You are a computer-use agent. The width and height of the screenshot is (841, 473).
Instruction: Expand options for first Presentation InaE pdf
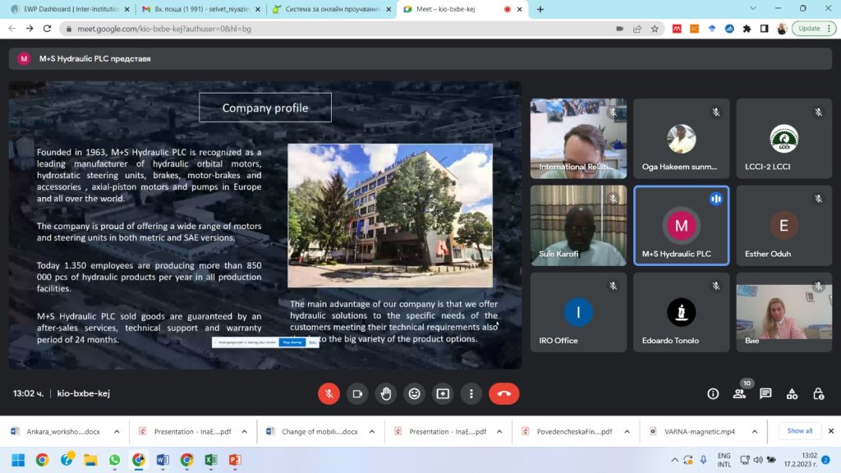point(244,431)
